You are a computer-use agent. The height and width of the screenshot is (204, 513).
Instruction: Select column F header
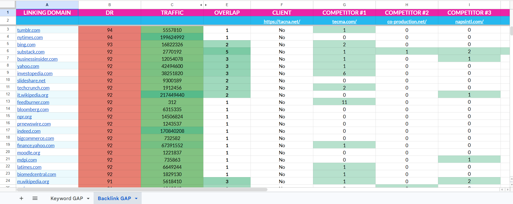[x=282, y=5]
